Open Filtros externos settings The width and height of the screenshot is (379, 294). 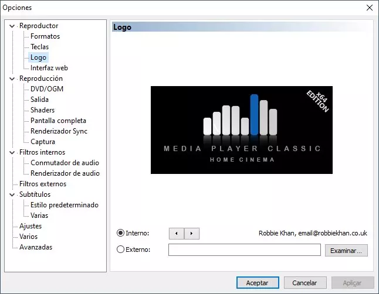point(43,184)
